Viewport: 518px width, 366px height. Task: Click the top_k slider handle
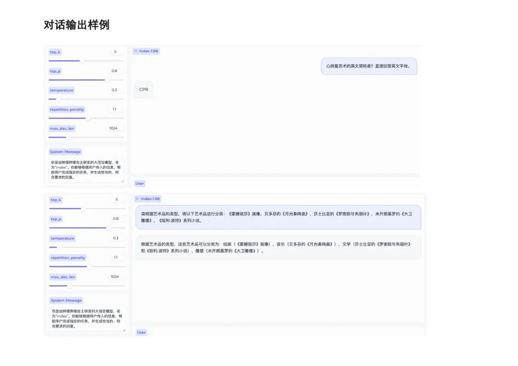tap(82, 60)
